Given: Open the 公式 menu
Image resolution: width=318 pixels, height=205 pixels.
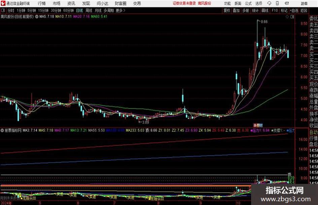Looking at the screenshot, I should tap(248, 3).
